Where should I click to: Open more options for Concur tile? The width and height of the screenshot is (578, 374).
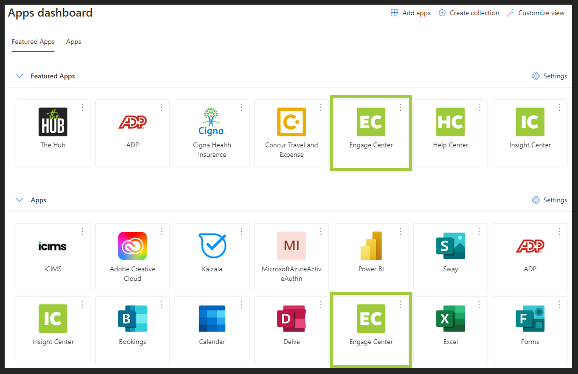pyautogui.click(x=321, y=108)
